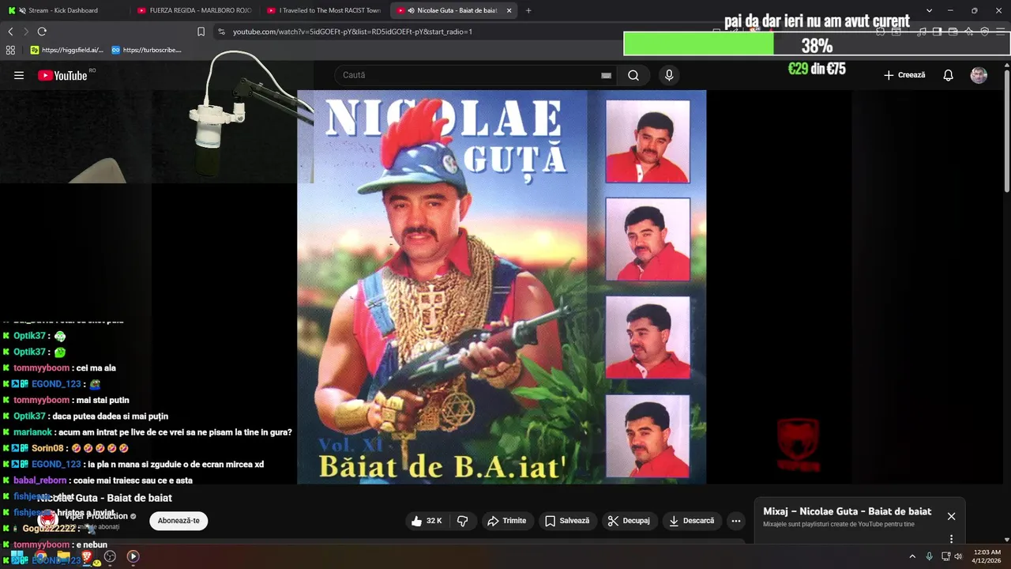
Task: Switch to Stream - Kick Dashboard tab
Action: pos(63,10)
